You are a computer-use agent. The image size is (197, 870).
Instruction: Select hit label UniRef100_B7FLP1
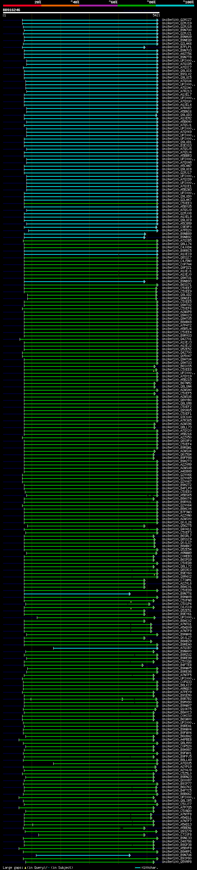coord(177,47)
